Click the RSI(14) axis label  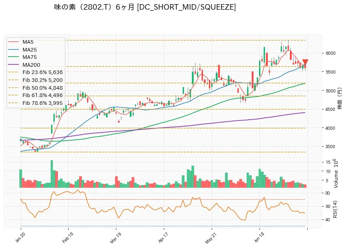pos(335,209)
